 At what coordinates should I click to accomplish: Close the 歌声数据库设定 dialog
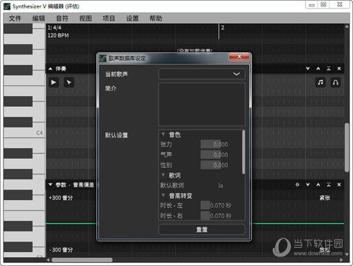click(x=239, y=56)
